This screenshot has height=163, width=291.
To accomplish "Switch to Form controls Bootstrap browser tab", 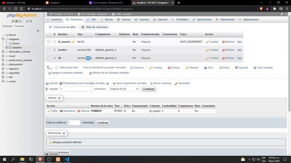I will click(x=108, y=3).
